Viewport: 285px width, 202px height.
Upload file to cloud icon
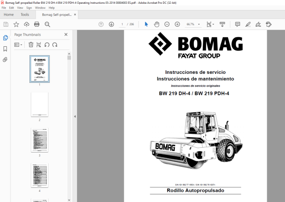[x=27, y=24]
